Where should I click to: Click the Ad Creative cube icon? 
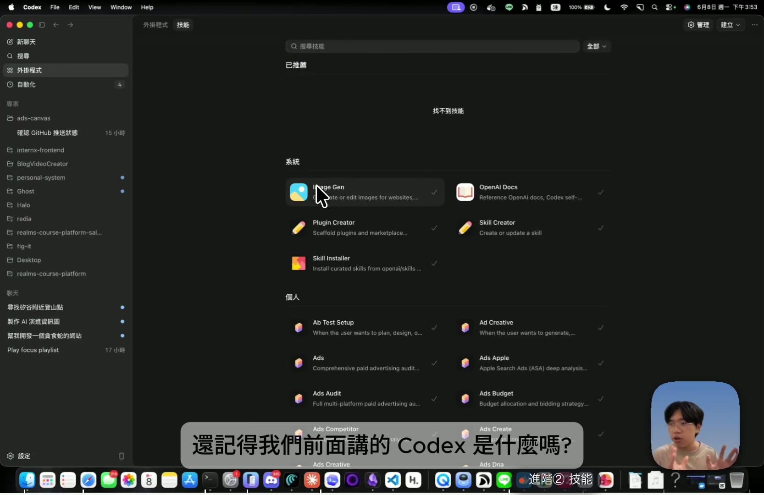click(465, 328)
